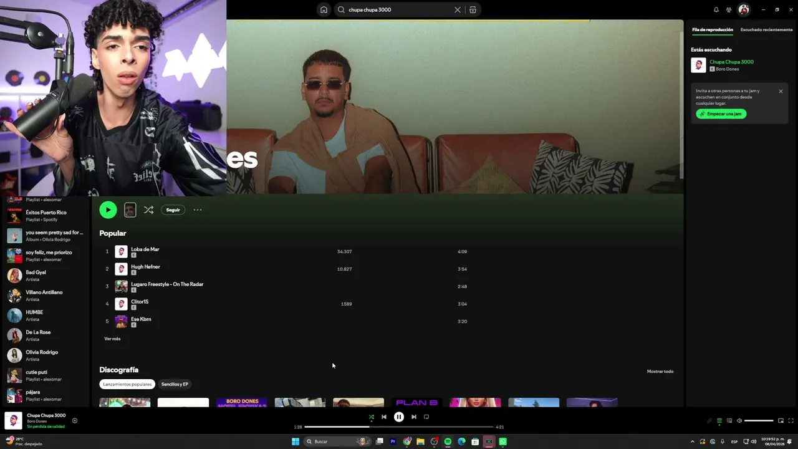Click the Windows taskbar search box 'Buscar'

(337, 442)
